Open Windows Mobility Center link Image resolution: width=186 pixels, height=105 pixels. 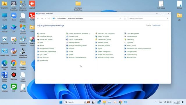click(106, 58)
